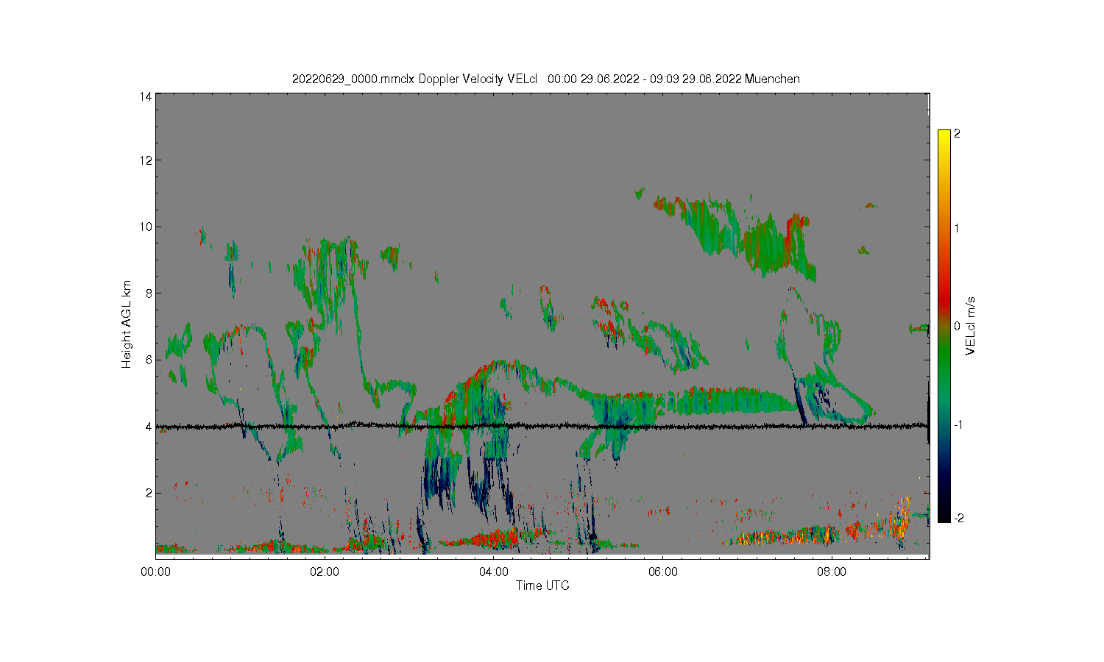1104x662 pixels.
Task: Click the 'Time UTC' x-axis label
Action: pos(542,586)
